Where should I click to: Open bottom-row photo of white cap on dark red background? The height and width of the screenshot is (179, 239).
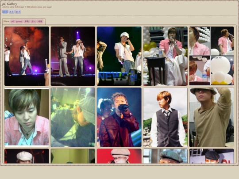coord(27,156)
